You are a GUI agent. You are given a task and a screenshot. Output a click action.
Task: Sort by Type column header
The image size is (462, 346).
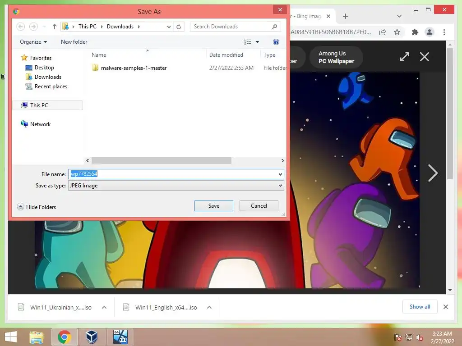tap(269, 55)
